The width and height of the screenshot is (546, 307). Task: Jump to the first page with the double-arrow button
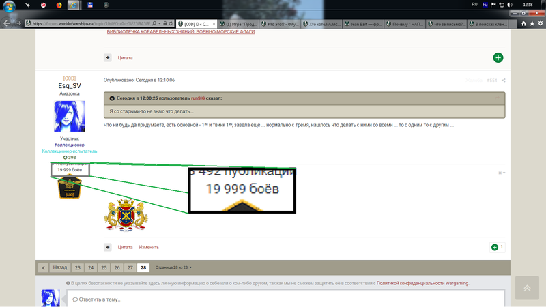43,268
